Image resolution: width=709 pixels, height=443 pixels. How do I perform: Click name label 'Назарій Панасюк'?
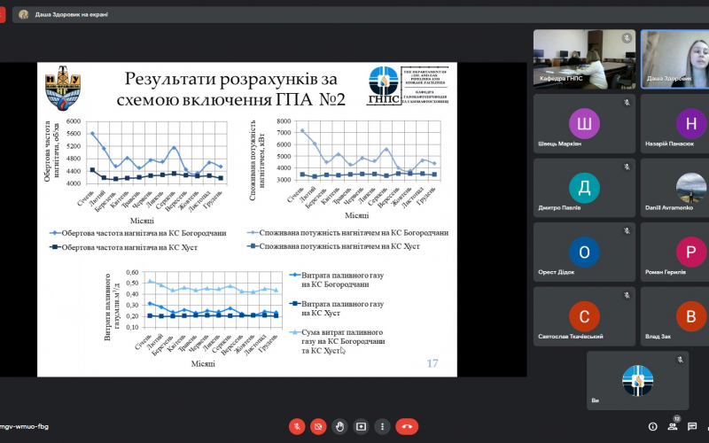click(x=669, y=144)
